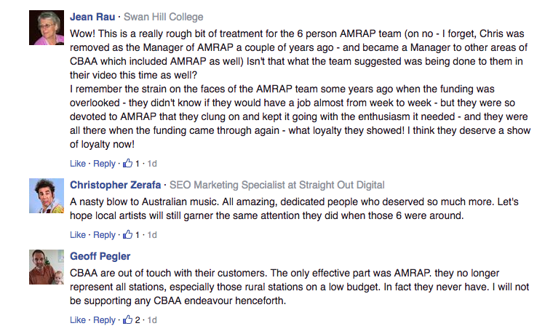The image size is (553, 334).
Task: Reply to Christopher Zerafa's comment
Action: [104, 235]
